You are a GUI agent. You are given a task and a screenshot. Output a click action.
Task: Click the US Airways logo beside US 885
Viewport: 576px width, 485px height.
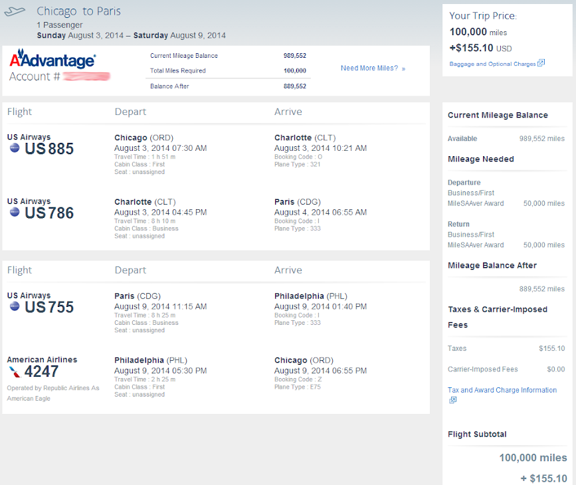click(x=15, y=148)
